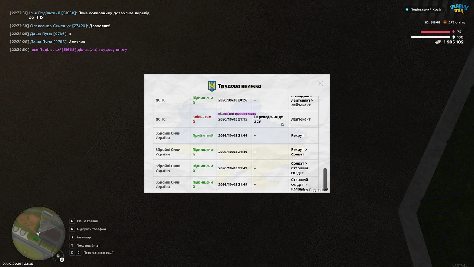Click Олександр Семещук [27420] in chat
Viewport: 474px width, 267px height.
(59, 26)
